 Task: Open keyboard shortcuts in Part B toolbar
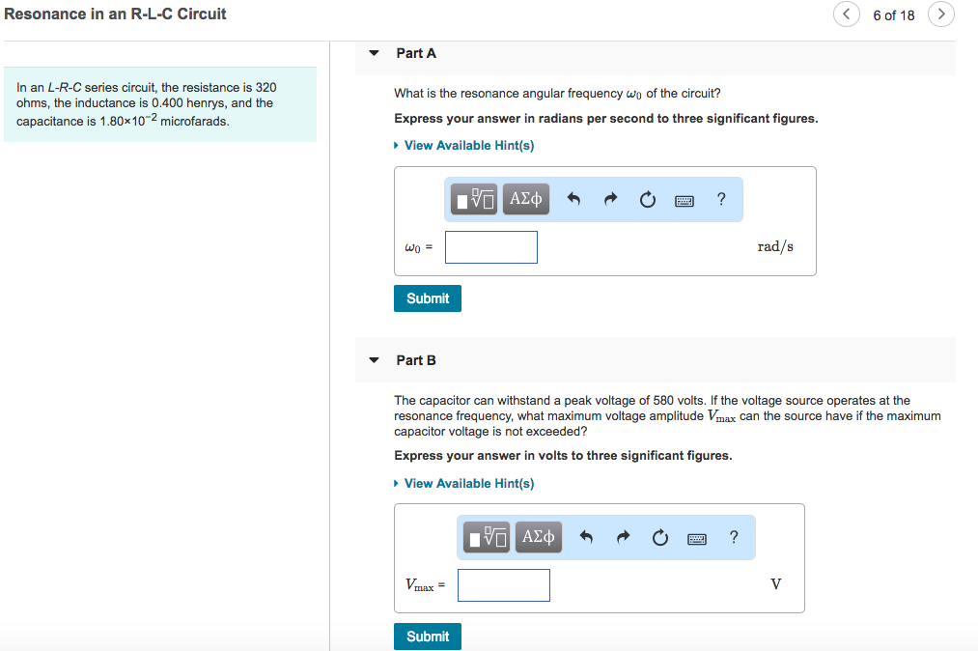point(697,538)
